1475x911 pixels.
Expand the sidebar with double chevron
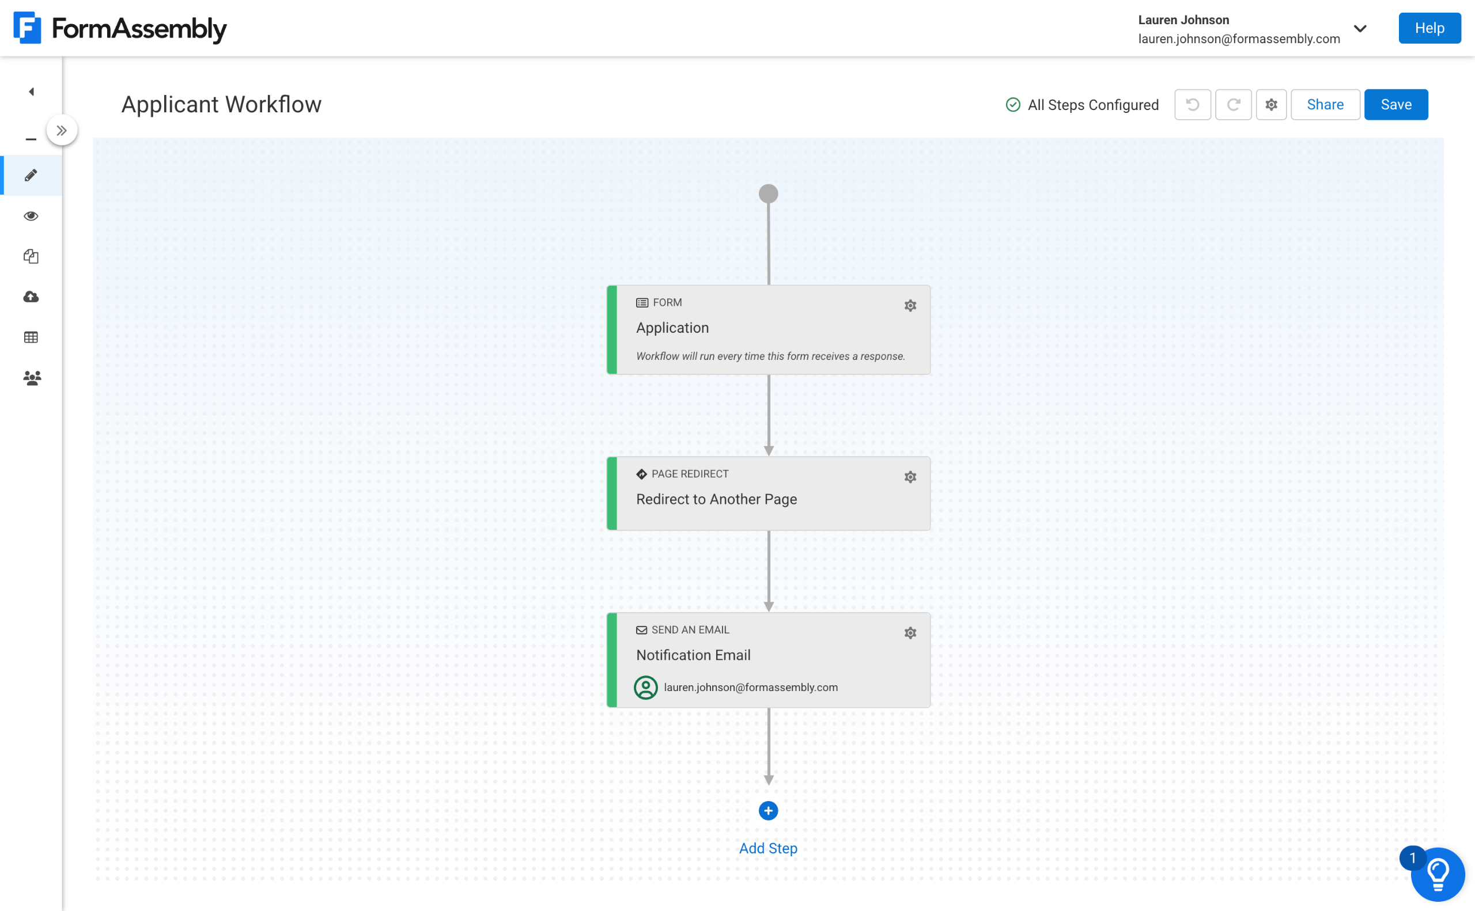pos(62,130)
